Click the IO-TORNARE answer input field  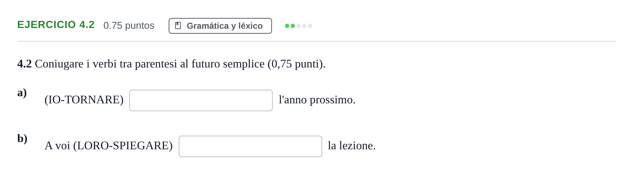click(201, 100)
